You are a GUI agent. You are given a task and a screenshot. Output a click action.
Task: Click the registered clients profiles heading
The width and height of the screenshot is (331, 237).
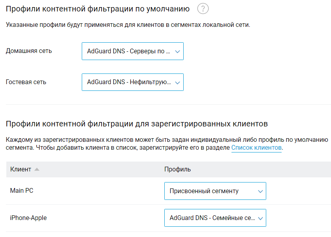137,124
